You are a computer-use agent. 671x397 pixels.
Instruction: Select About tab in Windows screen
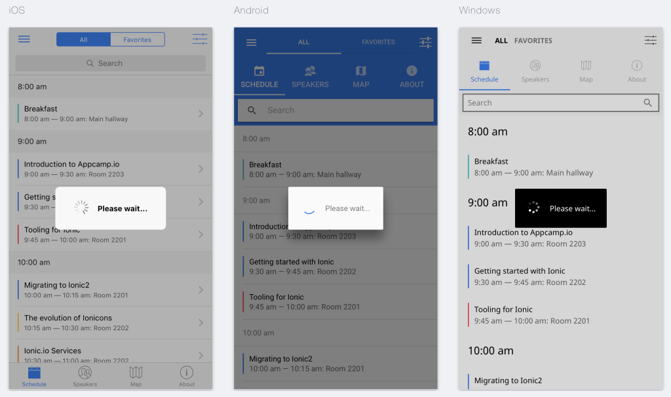pos(637,72)
